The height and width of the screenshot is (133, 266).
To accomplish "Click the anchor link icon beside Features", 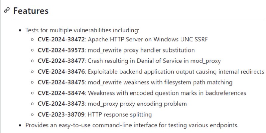I will 7,10.
